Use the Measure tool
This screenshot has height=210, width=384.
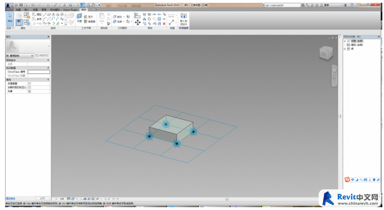pyautogui.click(x=172, y=22)
